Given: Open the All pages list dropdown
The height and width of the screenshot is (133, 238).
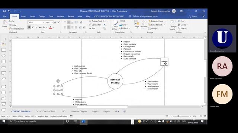Looking at the screenshot, I should (x=116, y=112).
